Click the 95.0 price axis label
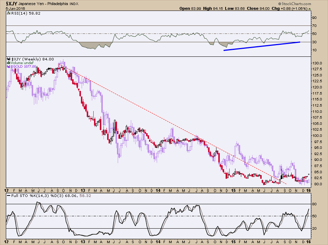The height and width of the screenshot is (245, 328). point(317,148)
